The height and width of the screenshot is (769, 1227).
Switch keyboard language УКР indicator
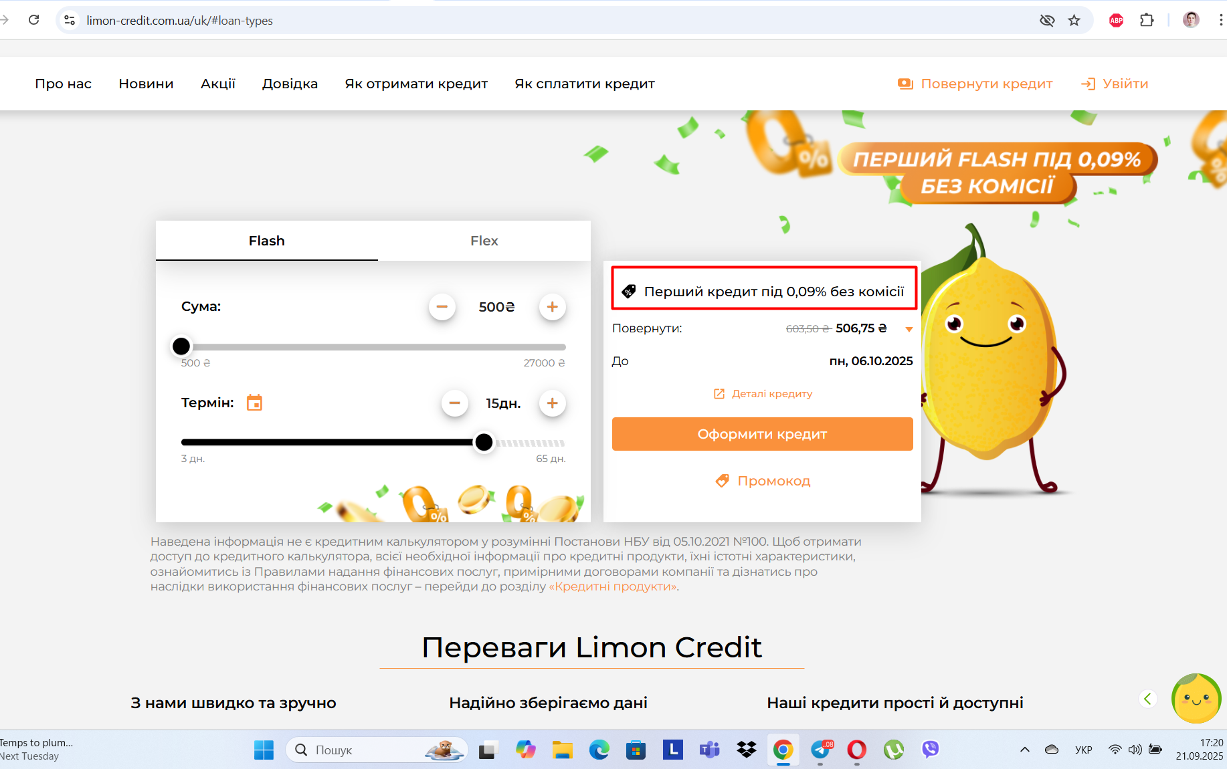coord(1084,750)
